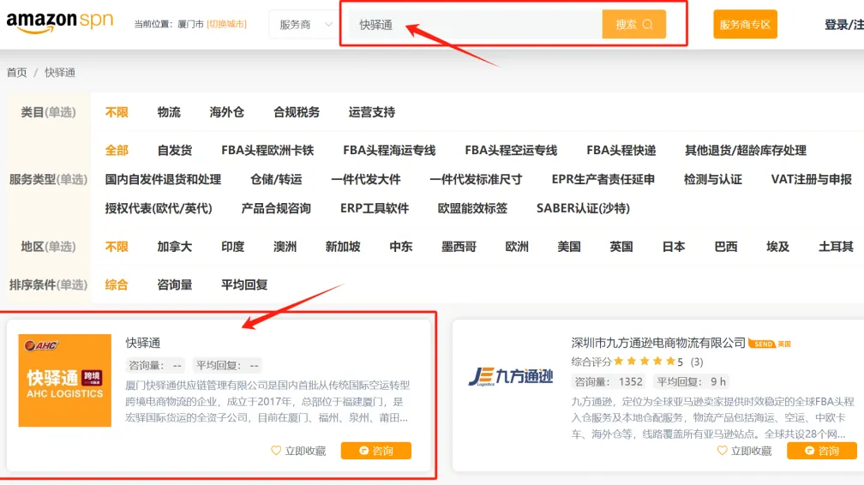Choose 检测与认证 service type

point(713,180)
